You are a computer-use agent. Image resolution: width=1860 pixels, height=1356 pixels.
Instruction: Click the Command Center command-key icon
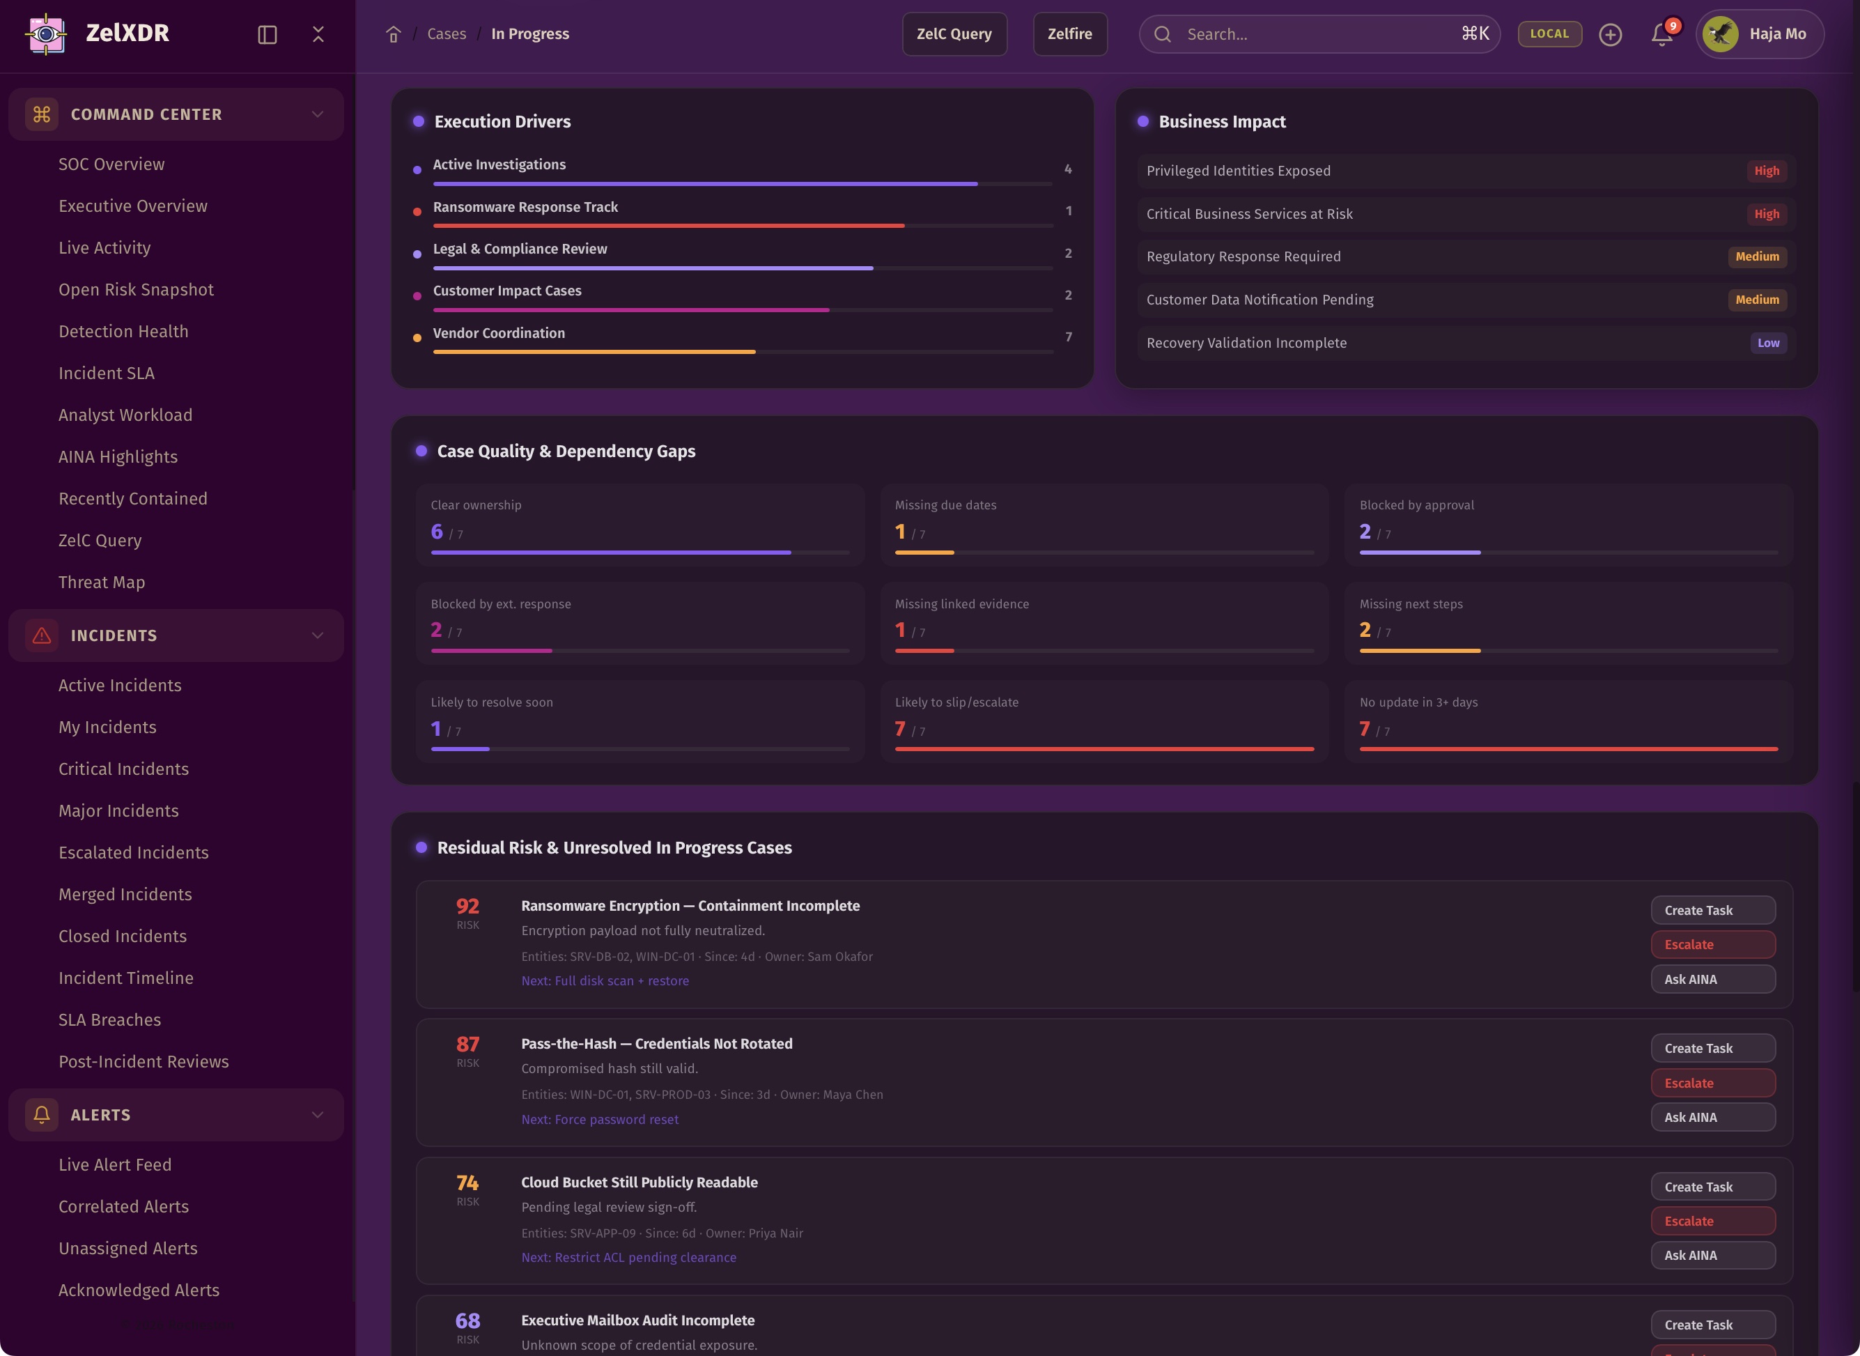pos(41,114)
